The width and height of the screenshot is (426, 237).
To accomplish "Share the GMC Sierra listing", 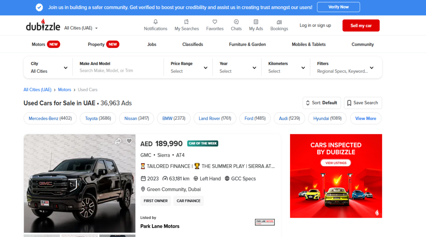I will 118,141.
